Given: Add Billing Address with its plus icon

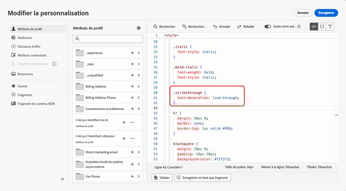Looking at the screenshot, I should coord(132,86).
